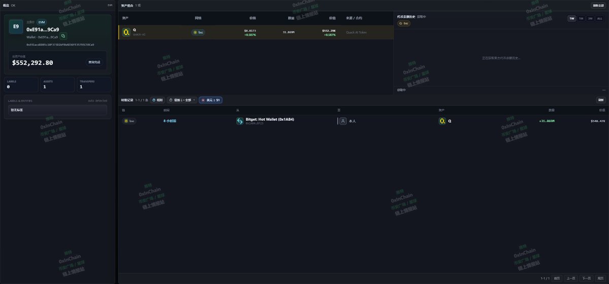Select the ALL time range tab

[x=600, y=18]
